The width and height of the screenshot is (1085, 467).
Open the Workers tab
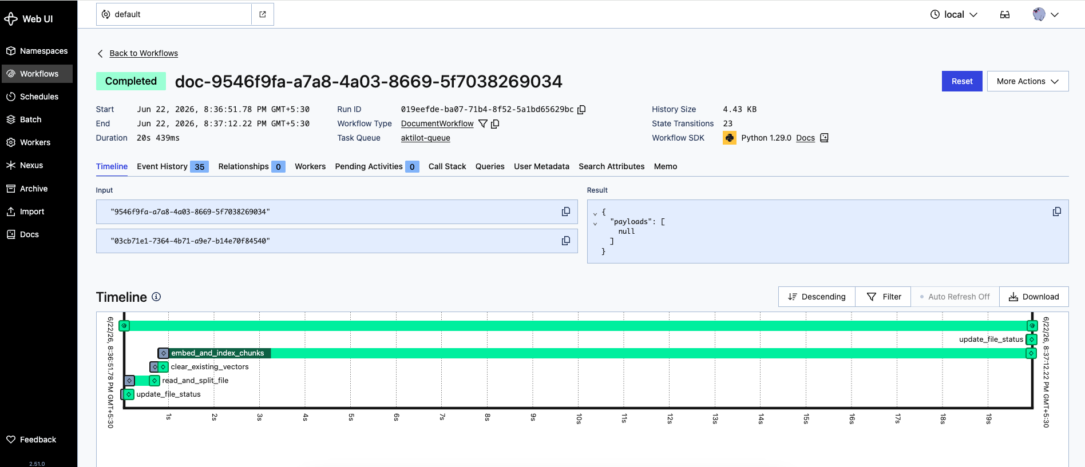(x=310, y=166)
